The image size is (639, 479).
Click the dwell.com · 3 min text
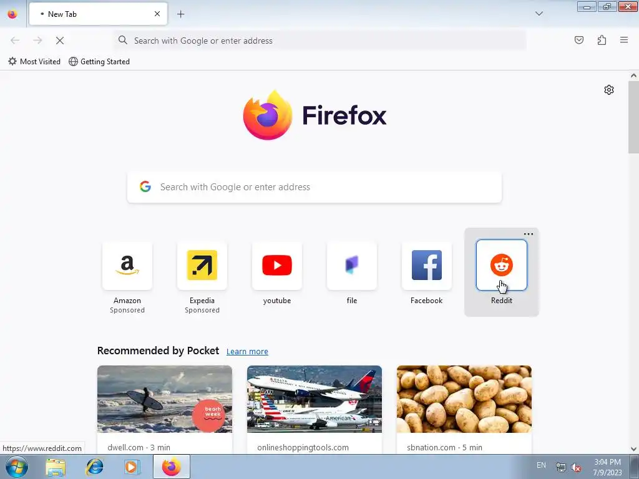tap(139, 447)
